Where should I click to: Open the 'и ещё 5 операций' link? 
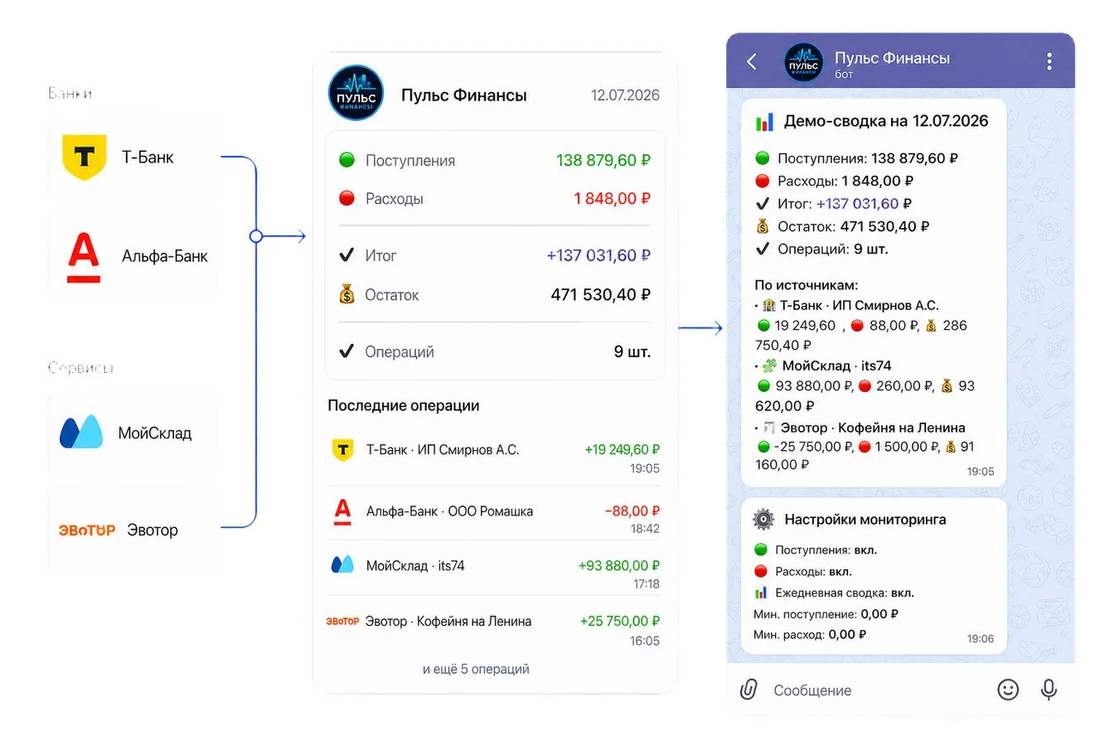[476, 669]
